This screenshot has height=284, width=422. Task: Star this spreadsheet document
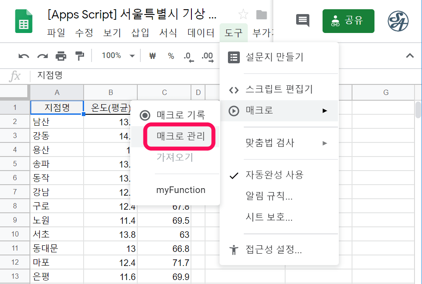click(243, 15)
